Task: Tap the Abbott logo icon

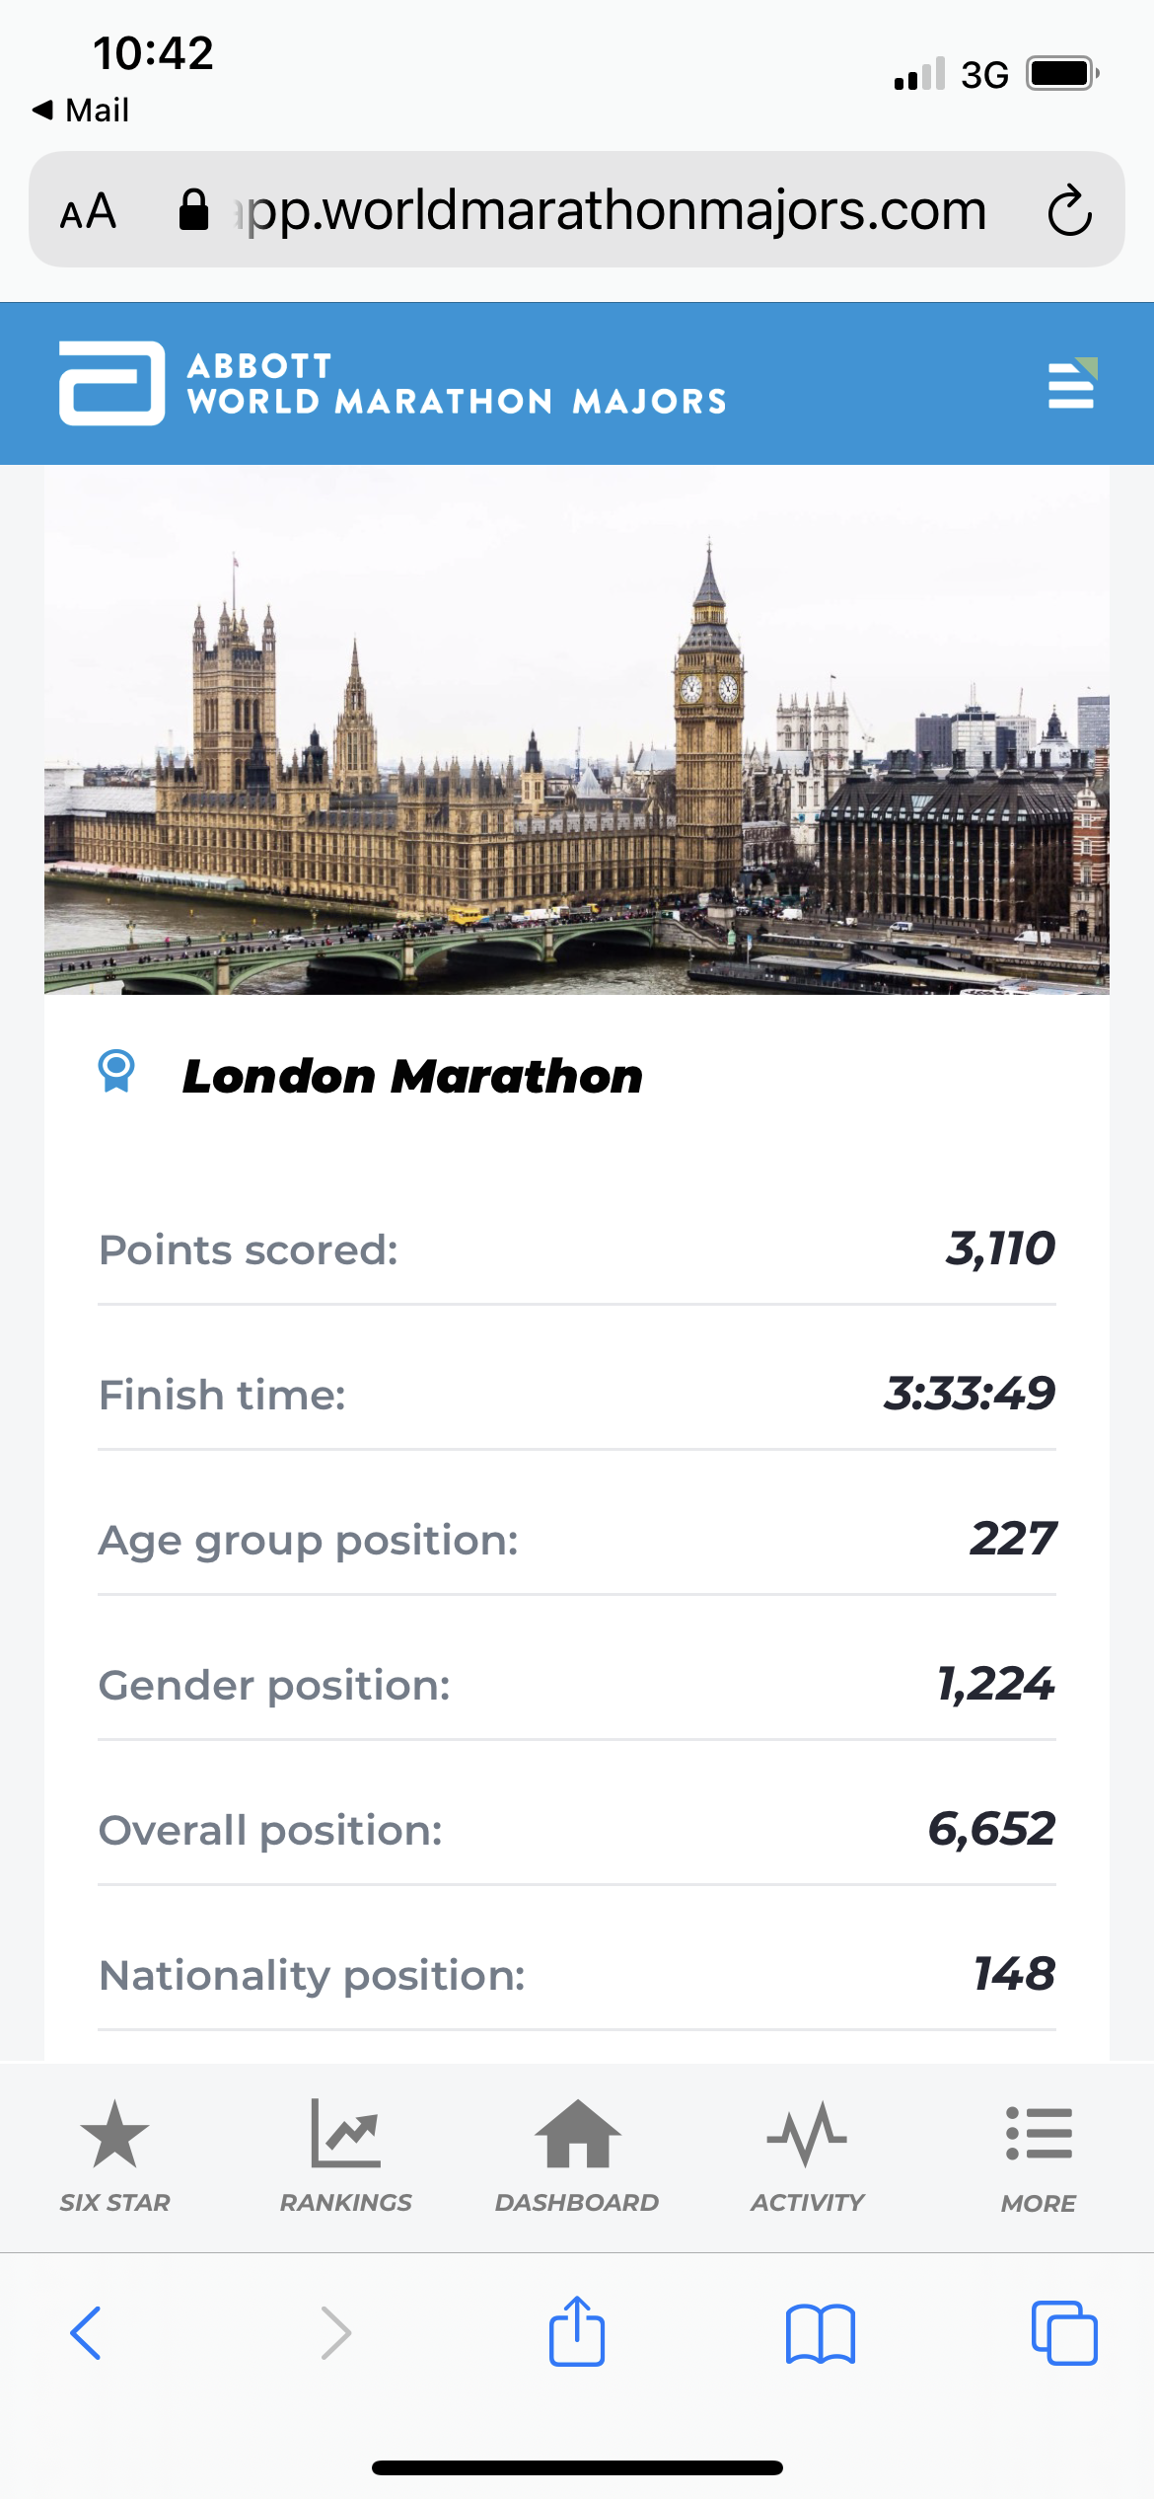Action: (x=111, y=383)
